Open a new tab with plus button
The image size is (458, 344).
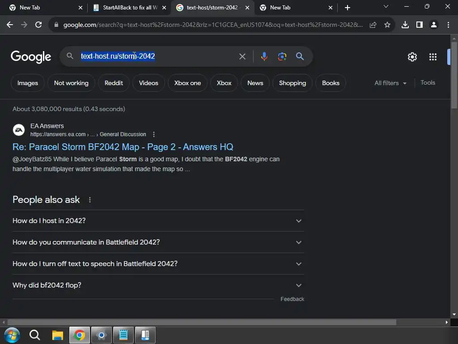(x=347, y=8)
